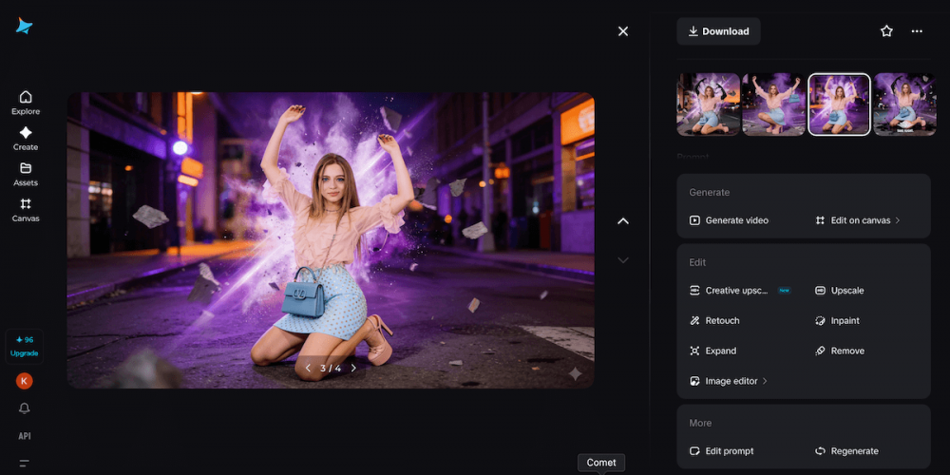Close the image preview with X
The image size is (950, 475).
click(x=623, y=31)
